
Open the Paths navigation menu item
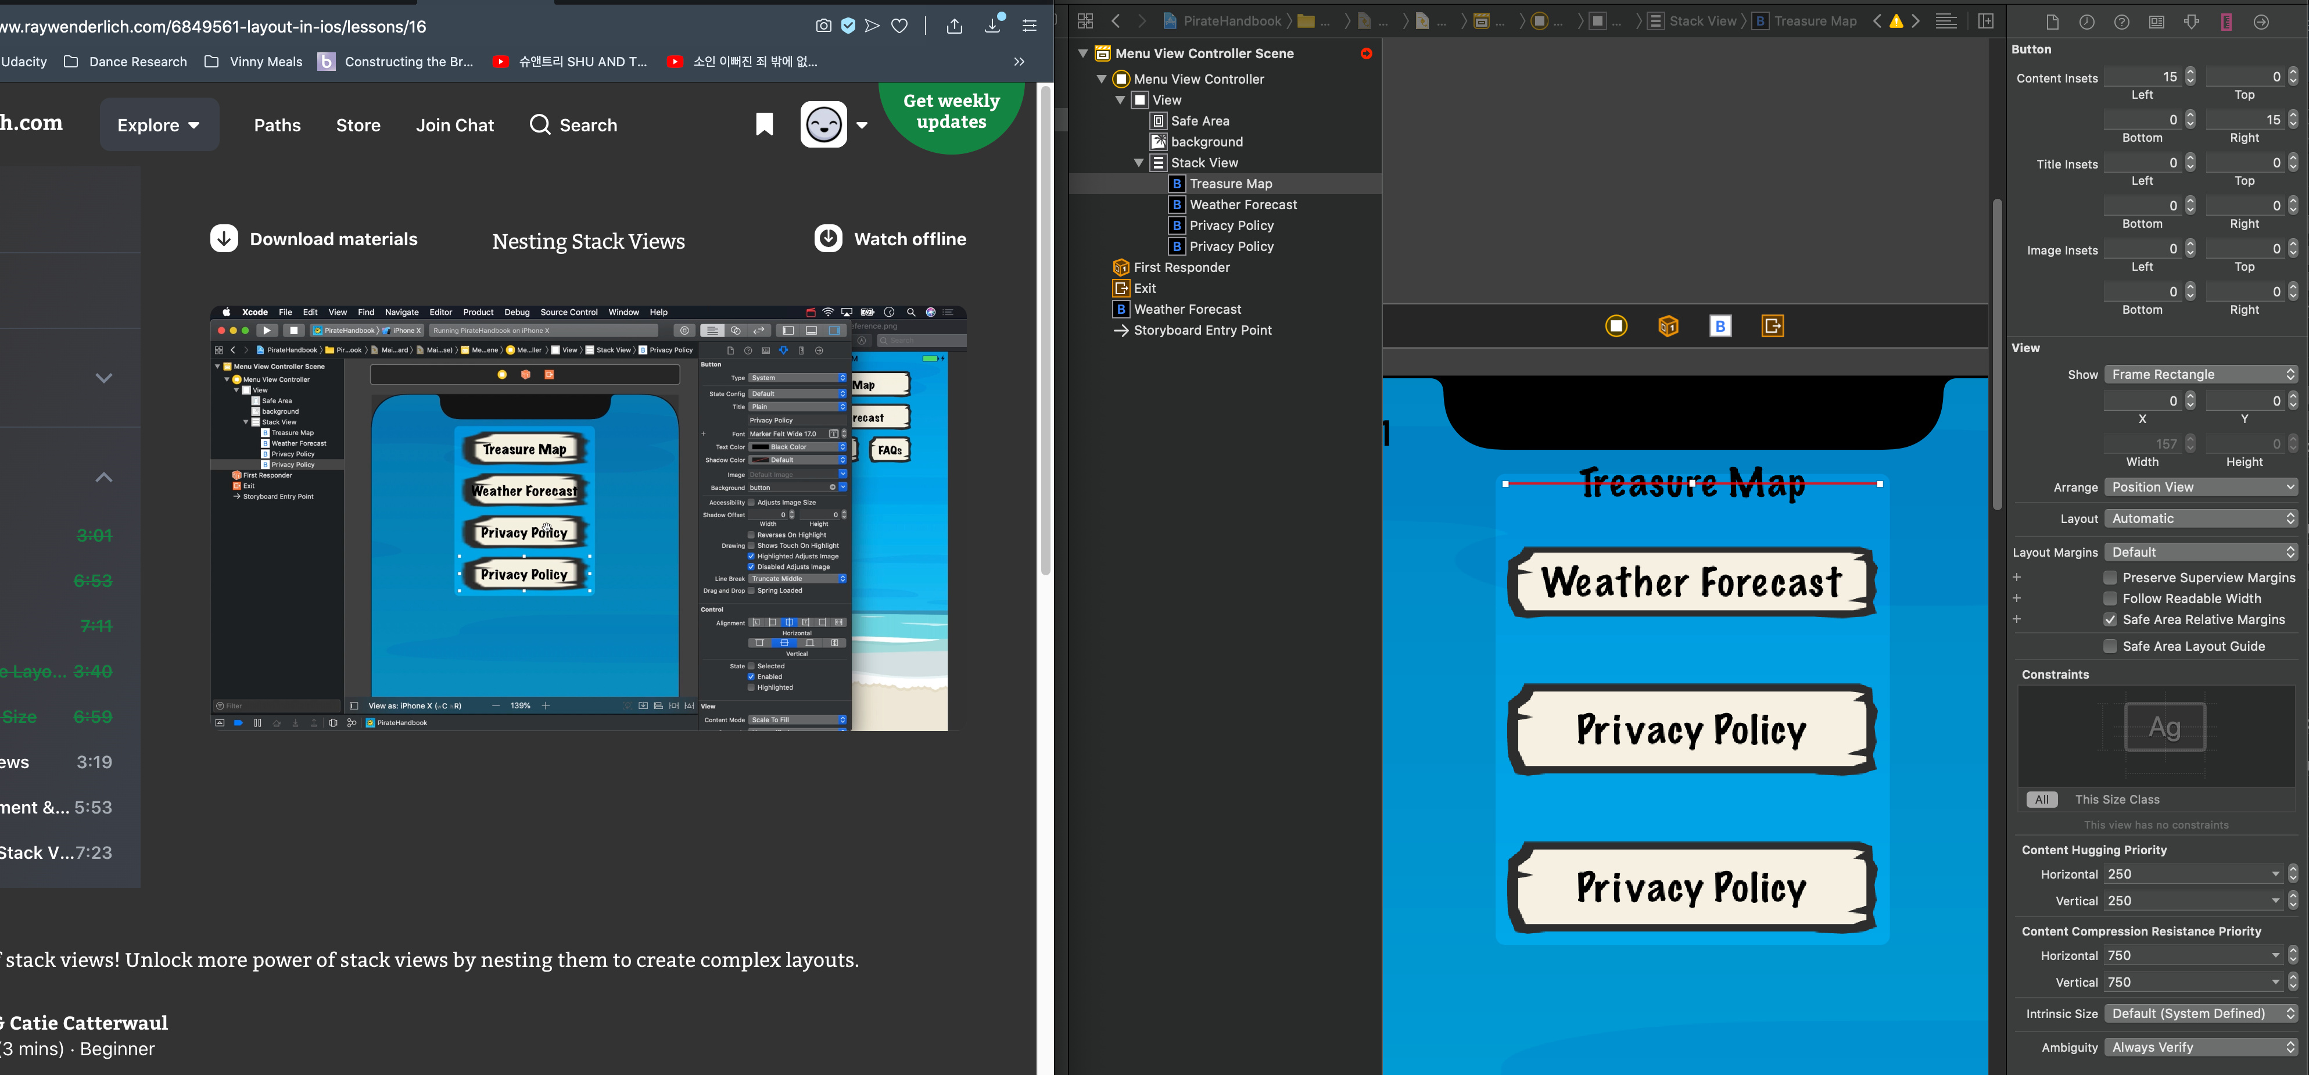277,126
